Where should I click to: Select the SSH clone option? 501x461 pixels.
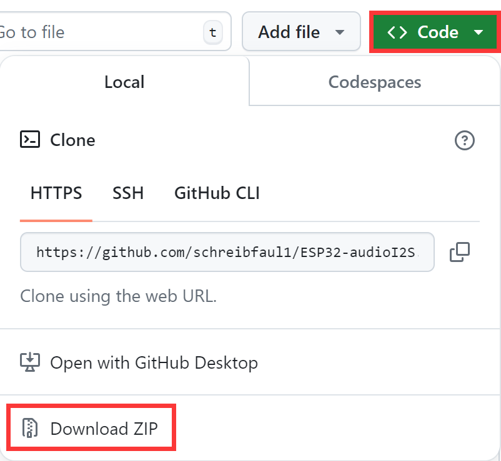pos(128,193)
